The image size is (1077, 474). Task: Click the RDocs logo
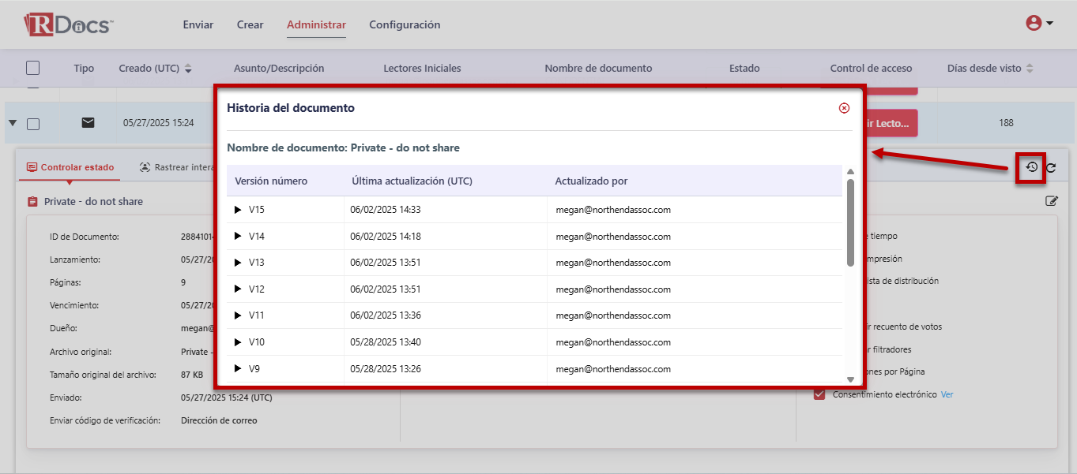[x=68, y=24]
